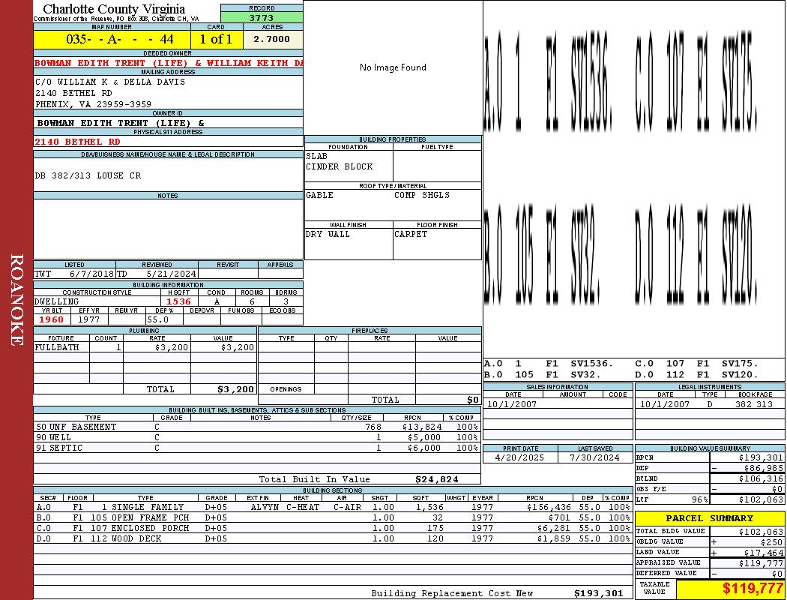Click LCF percentage 96%
Viewport: 787px width, 600px height.
pyautogui.click(x=699, y=499)
